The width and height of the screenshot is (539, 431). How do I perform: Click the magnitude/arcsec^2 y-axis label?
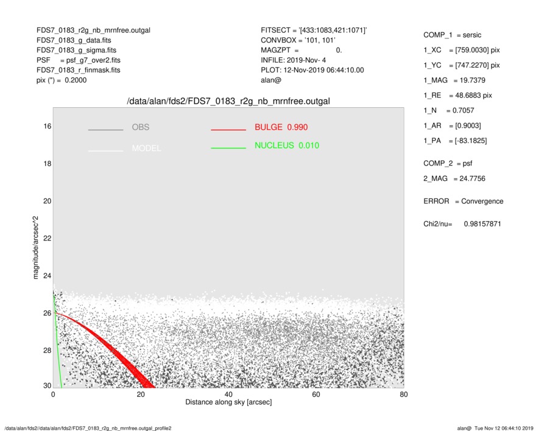pos(36,248)
